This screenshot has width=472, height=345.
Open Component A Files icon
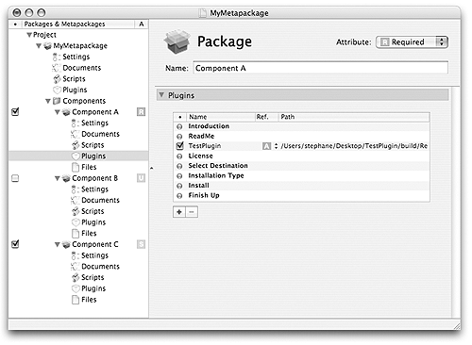(x=76, y=167)
